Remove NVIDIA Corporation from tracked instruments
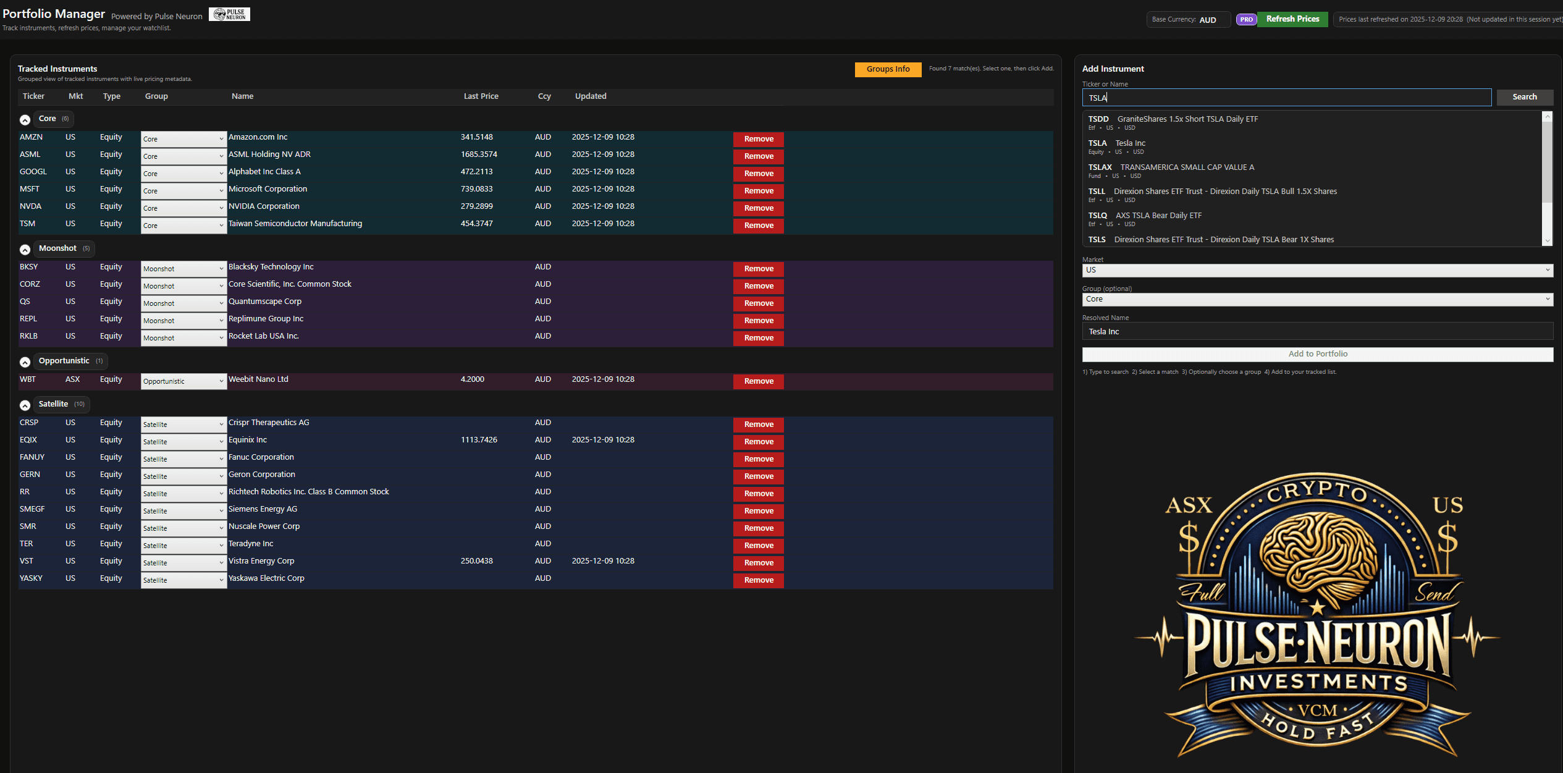This screenshot has height=773, width=1563. tap(758, 208)
